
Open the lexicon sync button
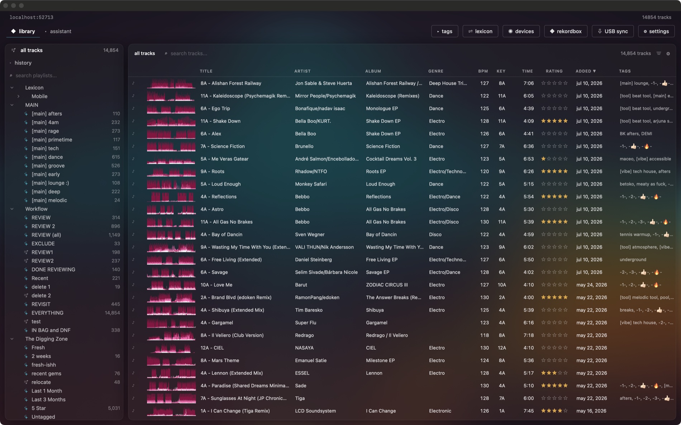pyautogui.click(x=480, y=31)
